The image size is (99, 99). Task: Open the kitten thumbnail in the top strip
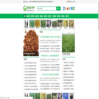[x=66, y=23]
